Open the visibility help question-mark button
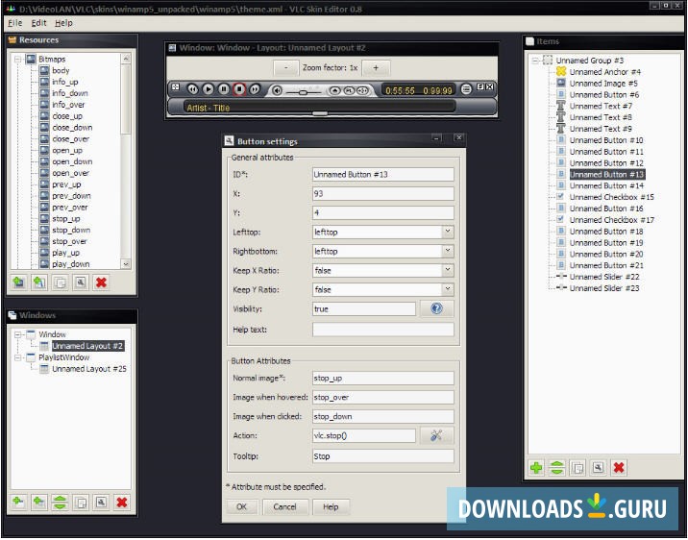Screen dimensions: 688x540 436,309
